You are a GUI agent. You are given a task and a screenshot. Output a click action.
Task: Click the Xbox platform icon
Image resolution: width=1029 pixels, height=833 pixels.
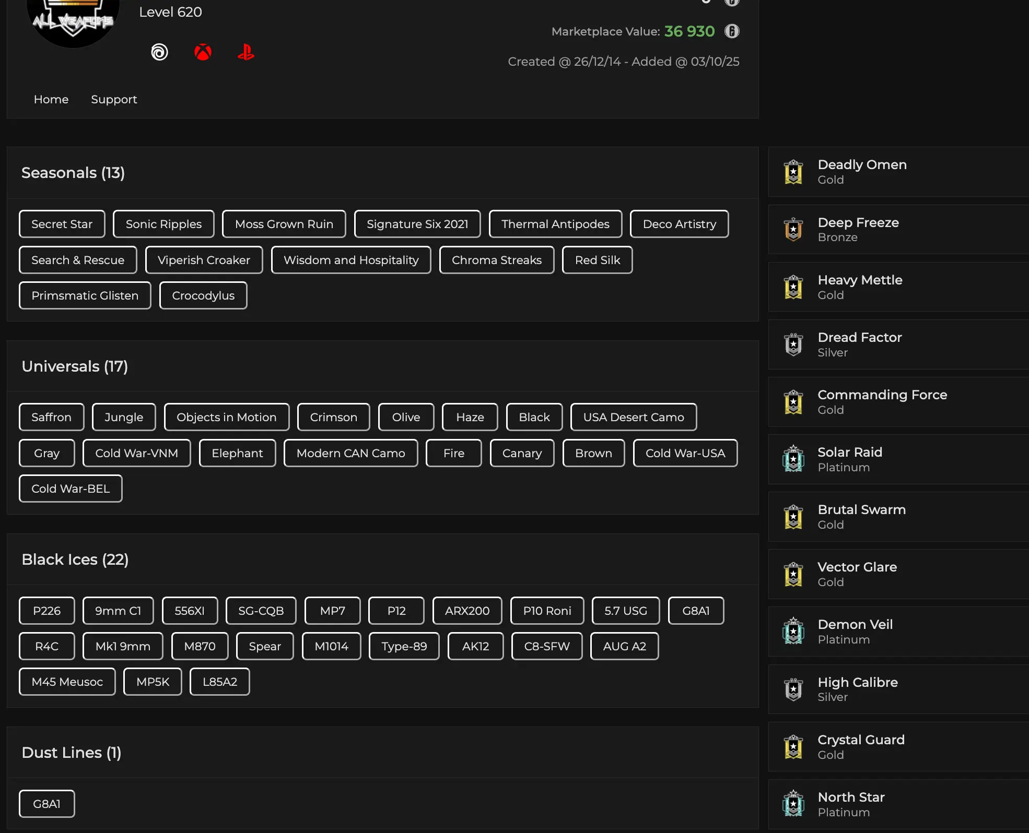click(203, 52)
